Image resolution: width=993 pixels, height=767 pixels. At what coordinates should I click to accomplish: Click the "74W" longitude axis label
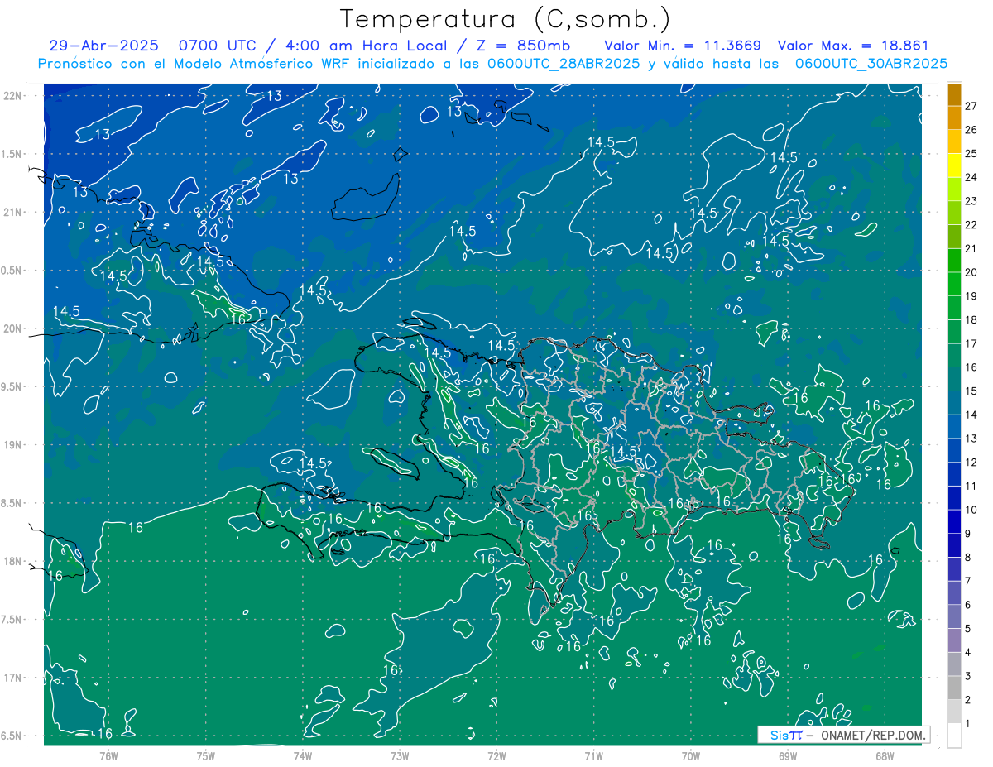[303, 755]
